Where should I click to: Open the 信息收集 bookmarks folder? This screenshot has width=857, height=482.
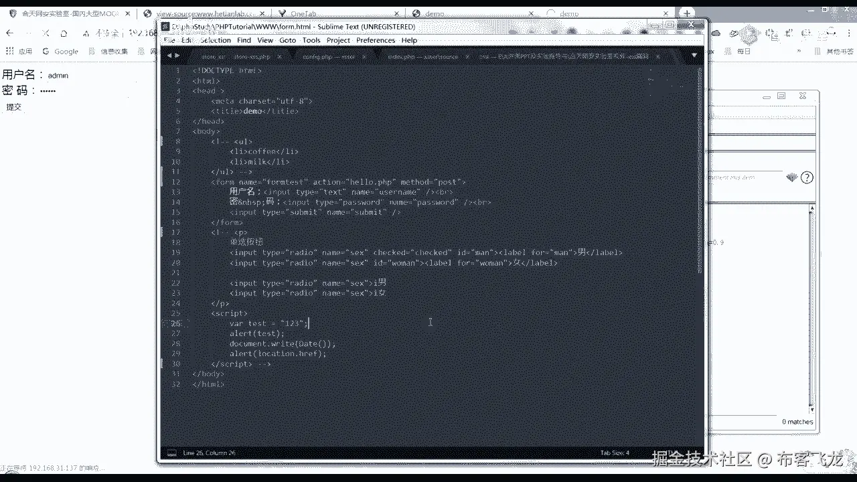108,51
